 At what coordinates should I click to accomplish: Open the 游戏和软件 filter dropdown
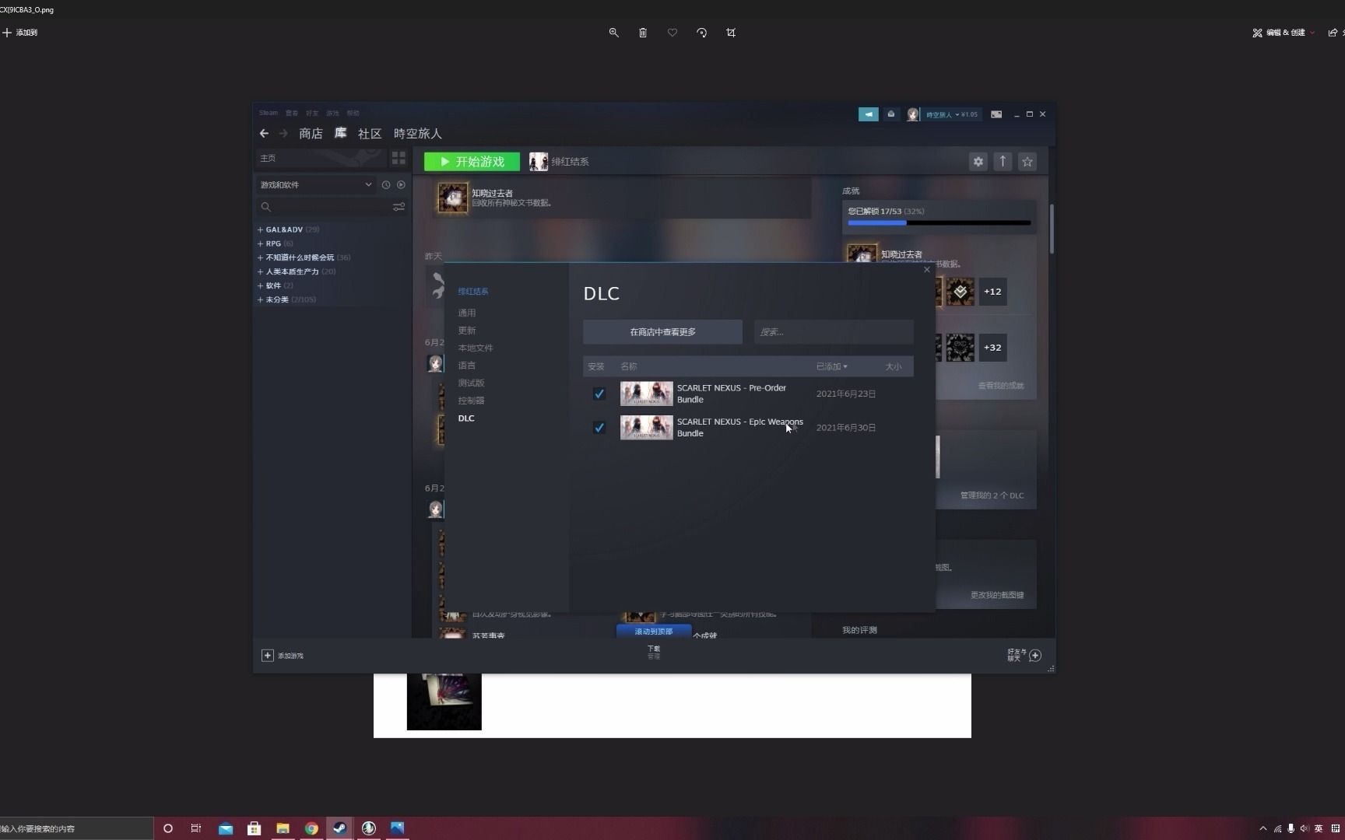coord(316,185)
